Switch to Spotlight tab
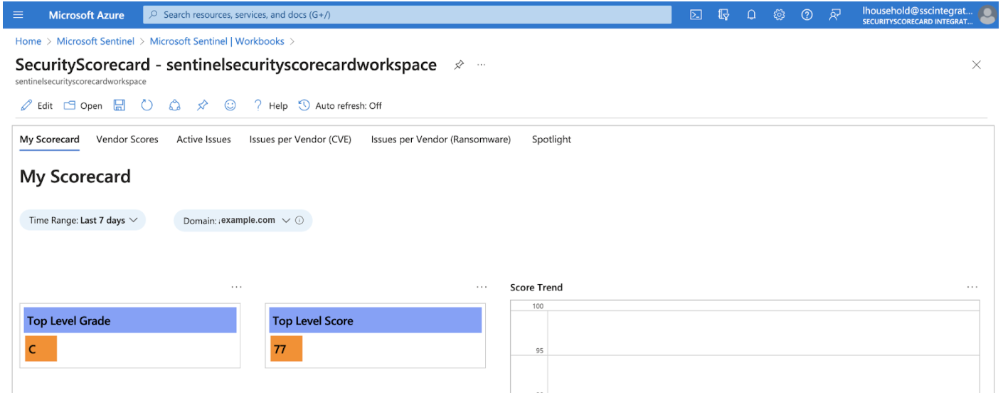The width and height of the screenshot is (1003, 393). tap(551, 140)
